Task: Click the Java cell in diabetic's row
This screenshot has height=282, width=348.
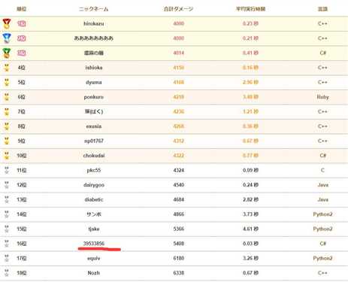Action: [x=322, y=199]
